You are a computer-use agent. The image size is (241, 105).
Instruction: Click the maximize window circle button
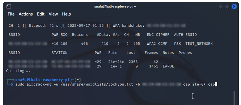(227, 6)
